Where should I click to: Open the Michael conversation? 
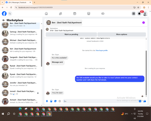(20, 42)
